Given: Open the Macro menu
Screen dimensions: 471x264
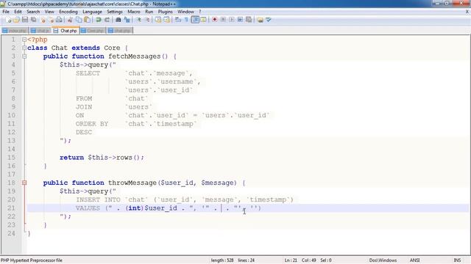Looking at the screenshot, I should (134, 12).
